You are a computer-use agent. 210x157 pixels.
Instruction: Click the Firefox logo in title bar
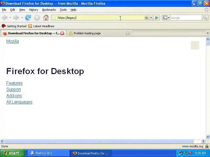(x=3, y=3)
